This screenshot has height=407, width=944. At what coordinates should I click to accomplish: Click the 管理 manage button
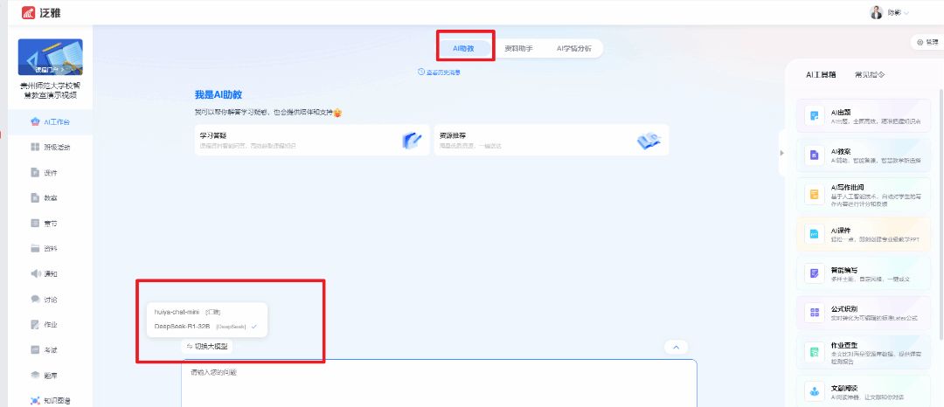(x=927, y=42)
